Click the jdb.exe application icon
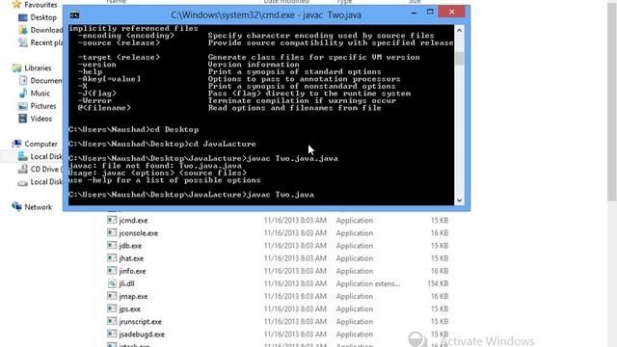The image size is (617, 347). [x=112, y=245]
